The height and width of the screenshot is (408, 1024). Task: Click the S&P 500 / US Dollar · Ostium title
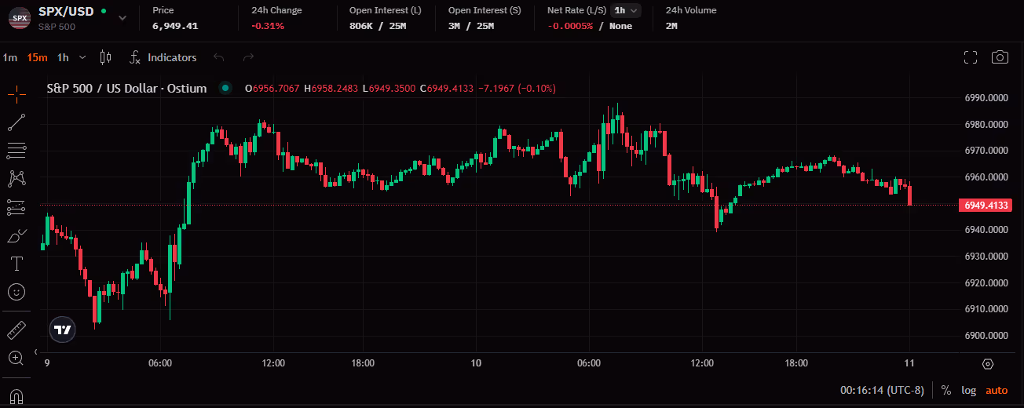[127, 88]
